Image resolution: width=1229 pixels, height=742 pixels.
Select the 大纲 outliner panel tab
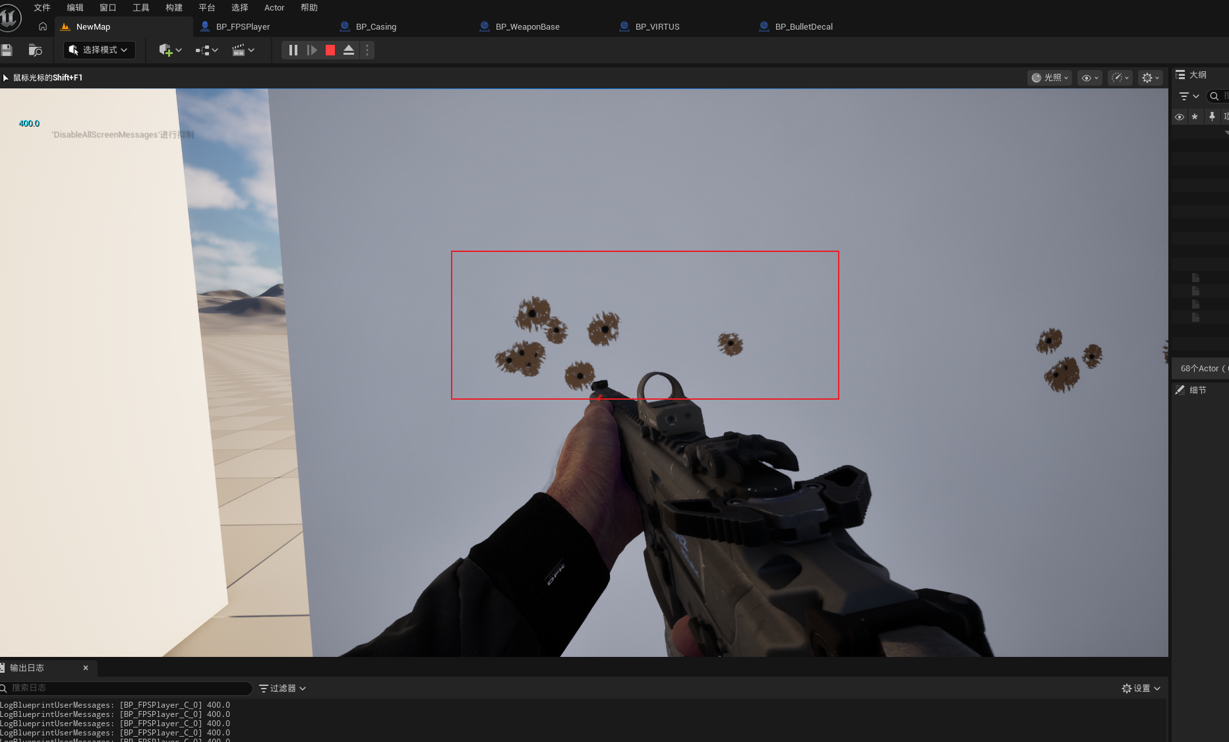click(1191, 75)
